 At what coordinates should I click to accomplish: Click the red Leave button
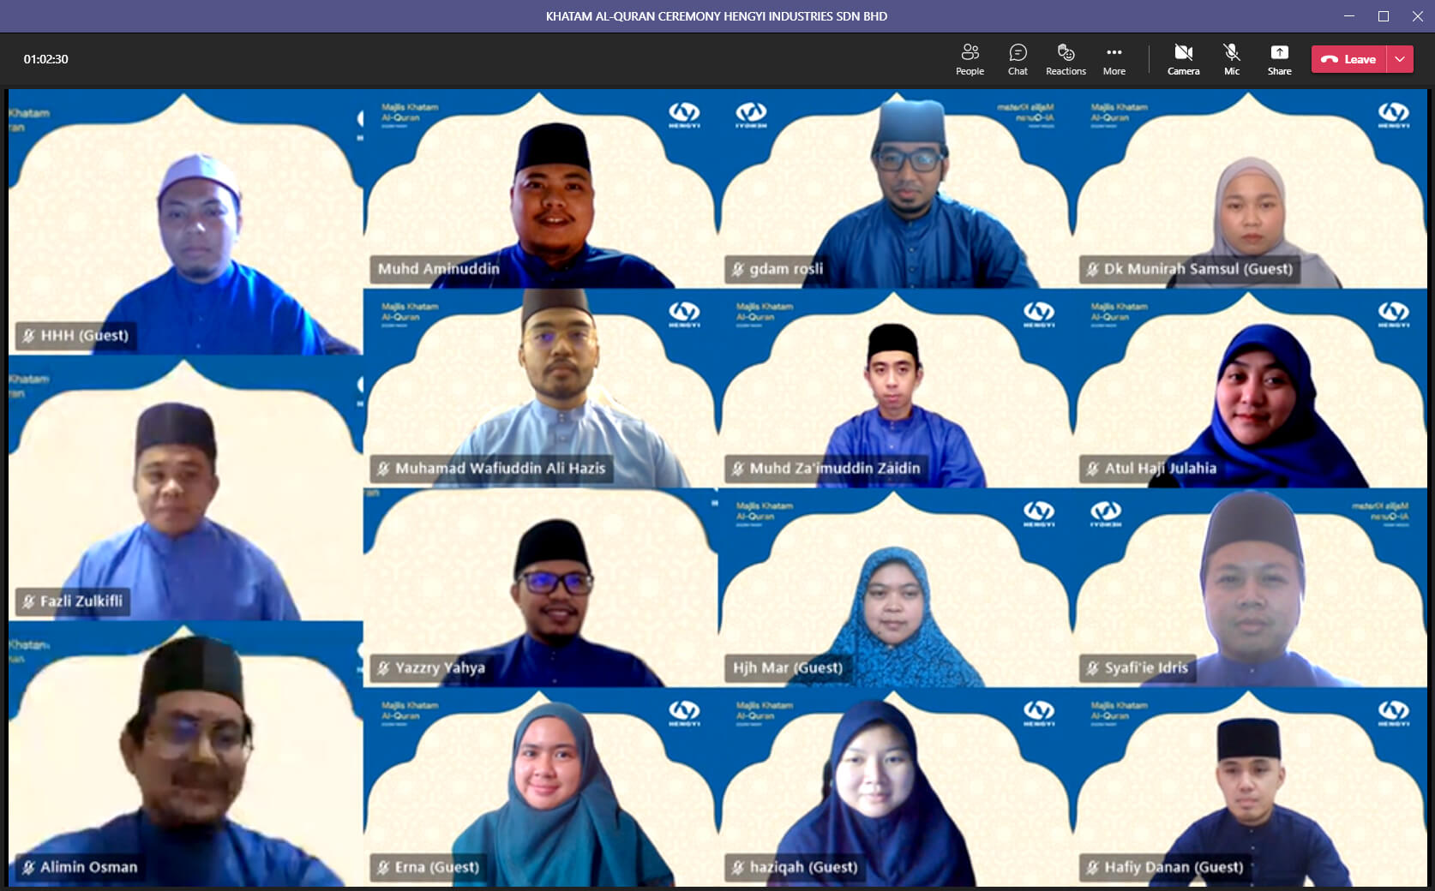click(1349, 59)
